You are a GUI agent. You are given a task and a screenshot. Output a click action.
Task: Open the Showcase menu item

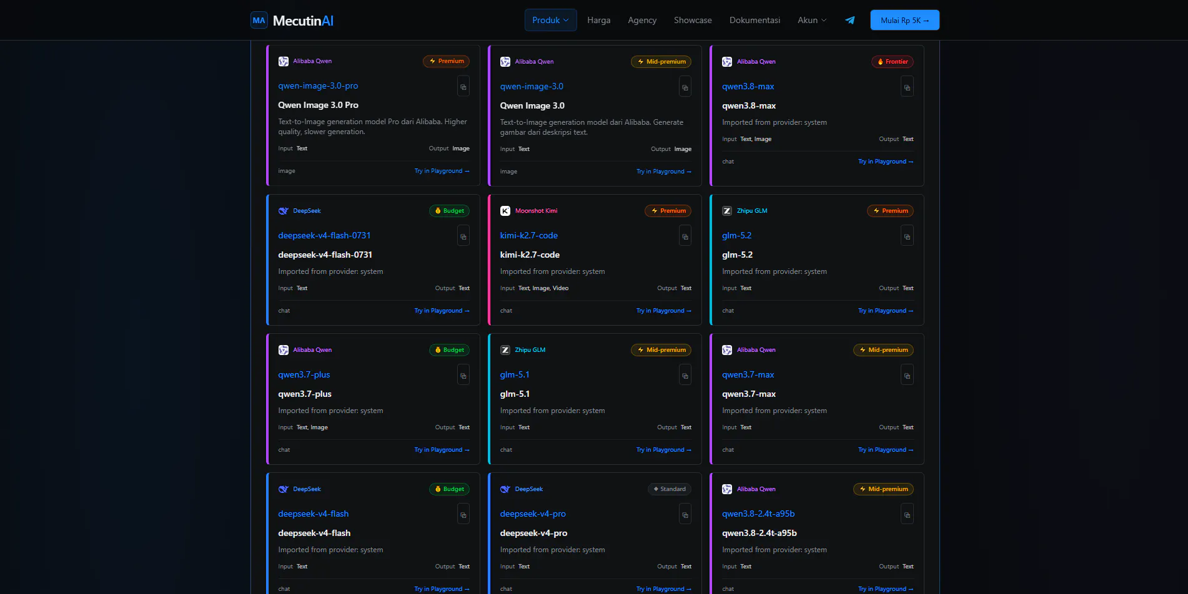[693, 20]
